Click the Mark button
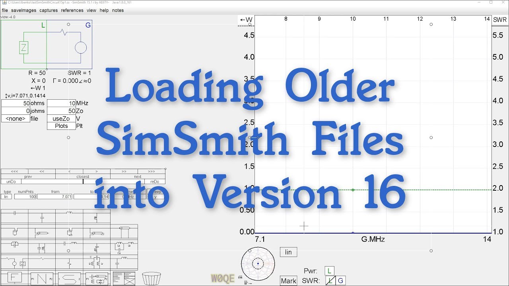 point(288,281)
